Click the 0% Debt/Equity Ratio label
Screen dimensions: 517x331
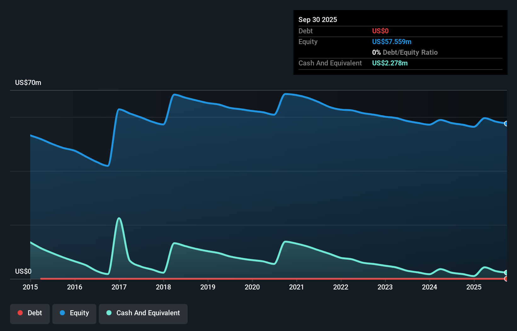pos(405,52)
